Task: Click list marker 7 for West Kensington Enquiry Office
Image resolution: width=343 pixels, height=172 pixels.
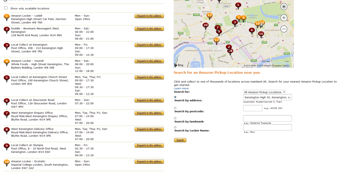Action: 7,114
